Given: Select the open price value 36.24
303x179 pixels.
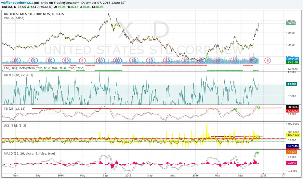Looking at the screenshot, I should (x=61, y=7).
